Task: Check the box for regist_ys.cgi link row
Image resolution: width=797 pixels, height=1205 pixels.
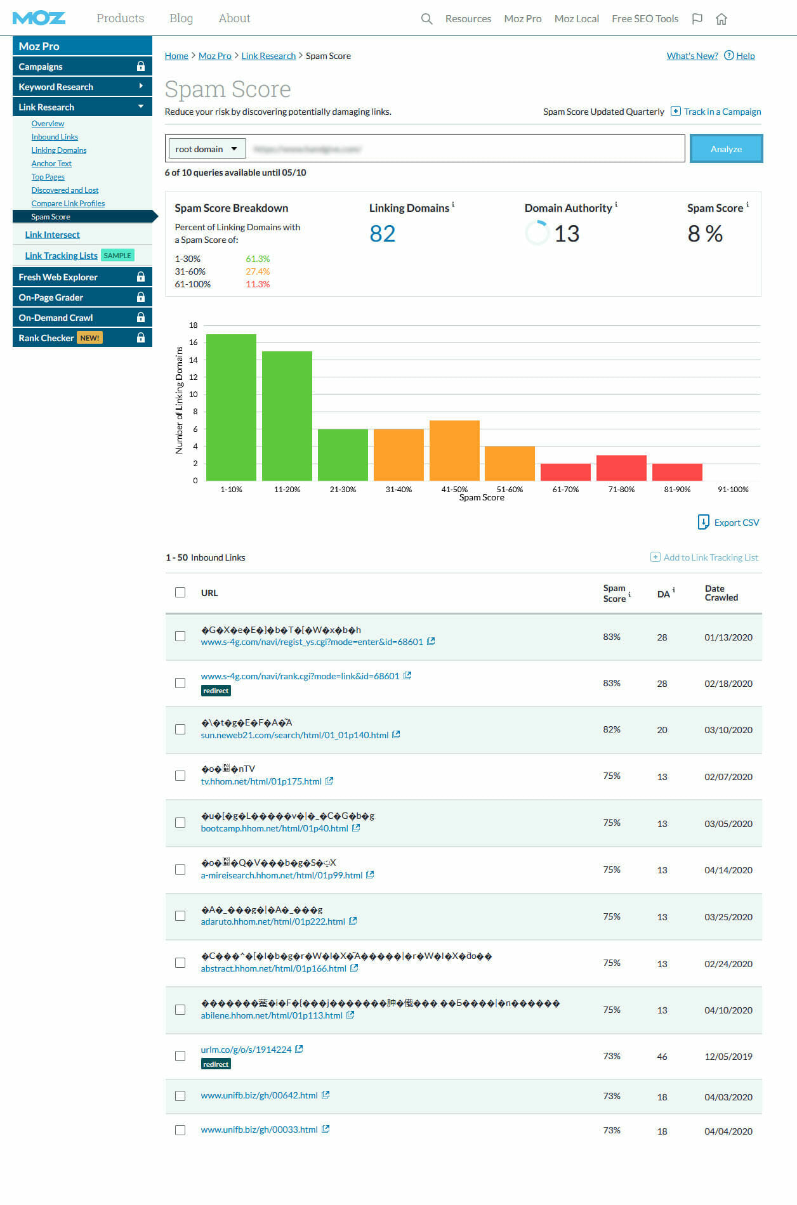Action: (180, 636)
